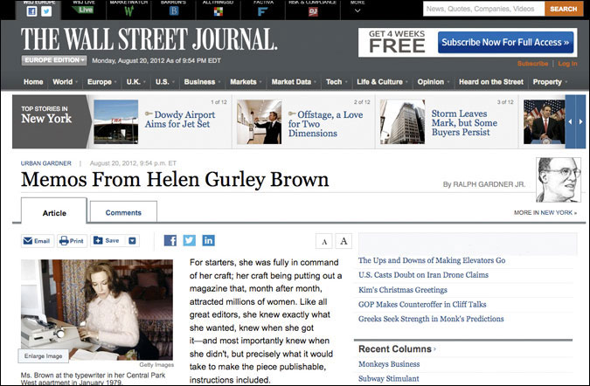The image size is (590, 386).
Task: Share article on Facebook
Action: 170,241
